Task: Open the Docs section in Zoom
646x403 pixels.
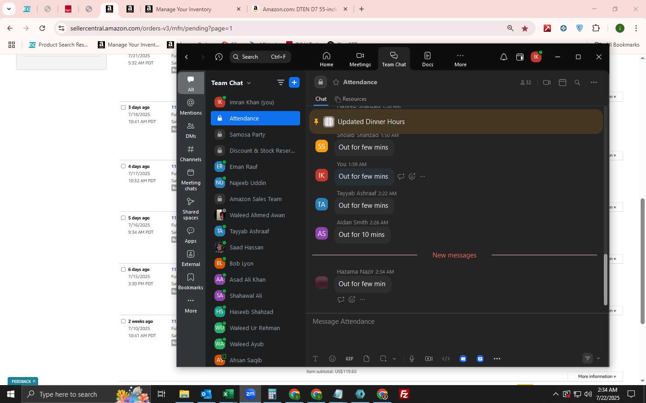Action: click(x=428, y=59)
